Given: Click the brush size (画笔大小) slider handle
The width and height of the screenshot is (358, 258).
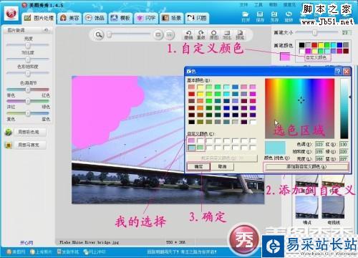Looking at the screenshot, I should pos(315,32).
